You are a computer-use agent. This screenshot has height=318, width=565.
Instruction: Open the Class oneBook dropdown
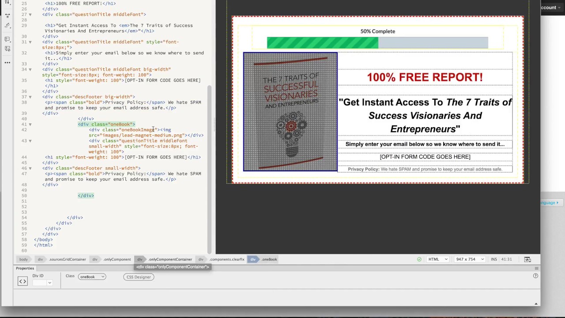pos(92,277)
